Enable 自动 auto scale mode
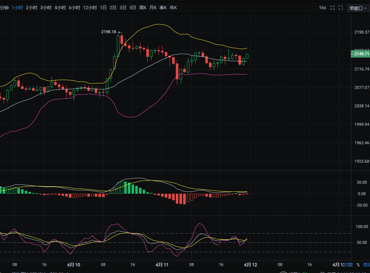The height and width of the screenshot is (273, 370). click(367, 265)
